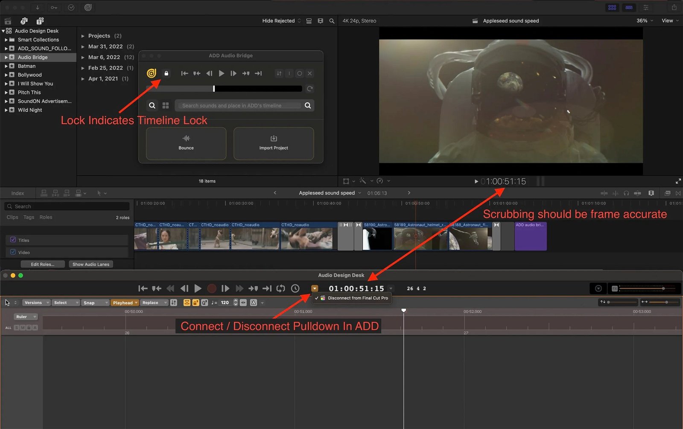Click the magnifier button left of grid icon
The height and width of the screenshot is (429, 683).
point(152,105)
